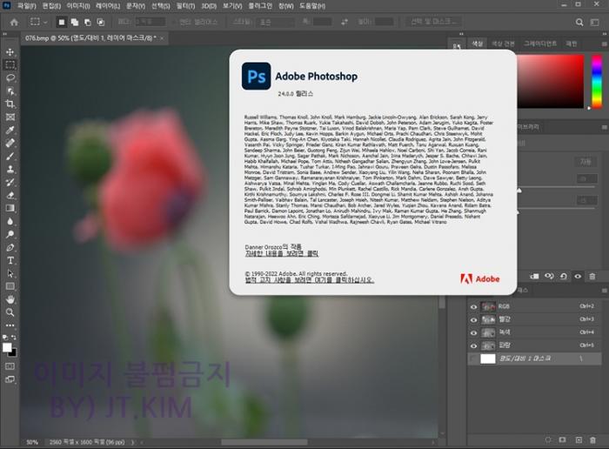Select the Object Selection tool
The height and width of the screenshot is (449, 609).
coord(10,90)
